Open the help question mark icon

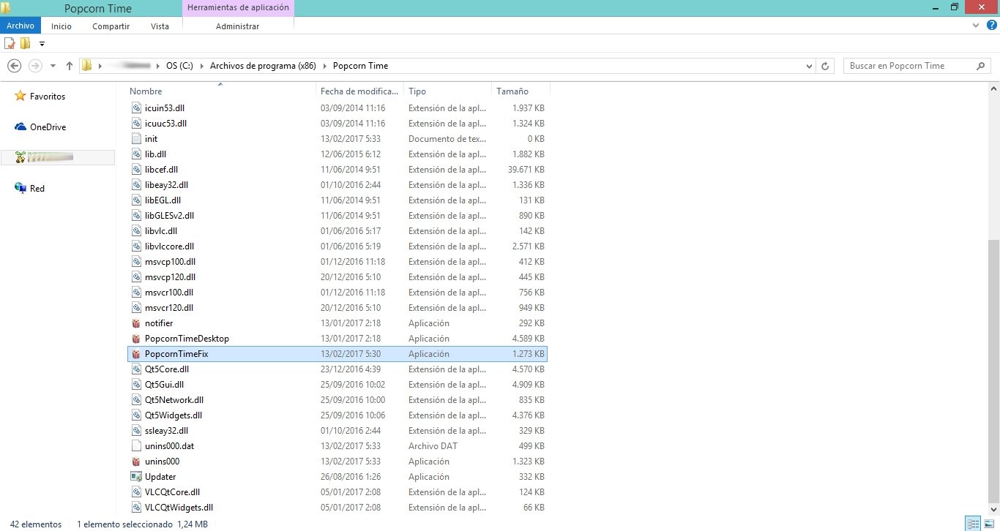coord(991,26)
